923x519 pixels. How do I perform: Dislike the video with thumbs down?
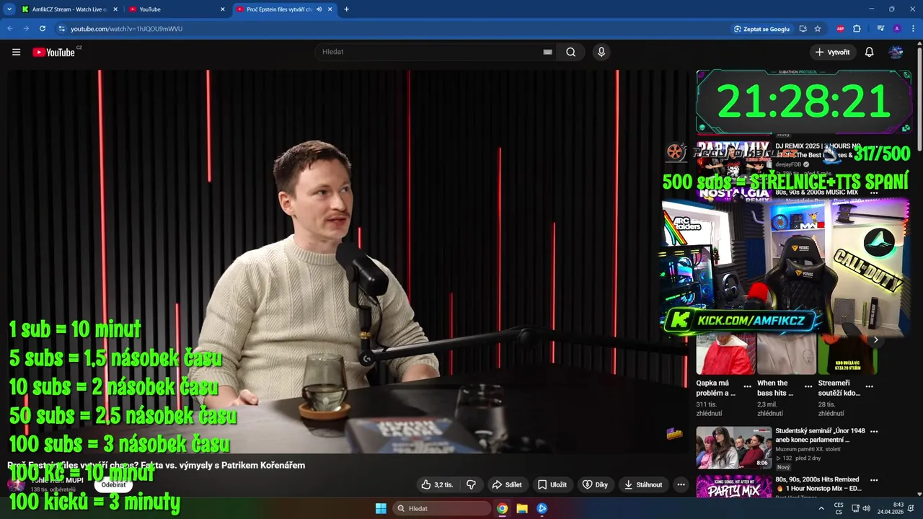click(471, 485)
